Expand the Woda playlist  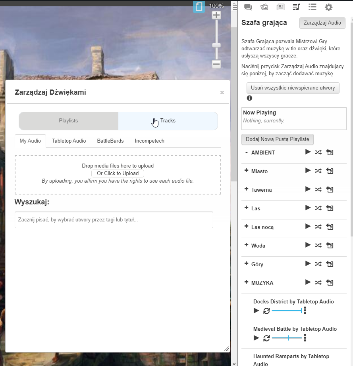coord(246,245)
